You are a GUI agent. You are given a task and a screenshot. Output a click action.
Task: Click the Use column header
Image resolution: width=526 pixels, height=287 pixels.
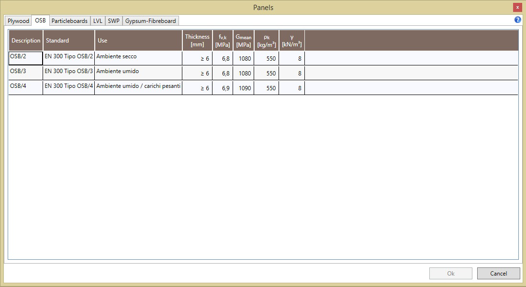[x=138, y=41]
